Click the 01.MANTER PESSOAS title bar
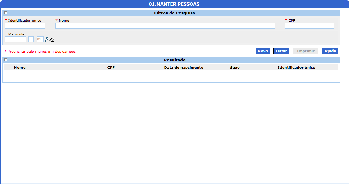Image resolution: width=350 pixels, height=184 pixels. click(x=174, y=4)
